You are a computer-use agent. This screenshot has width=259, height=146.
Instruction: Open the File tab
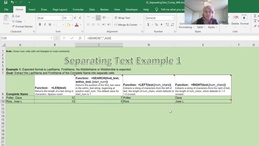(6, 9)
